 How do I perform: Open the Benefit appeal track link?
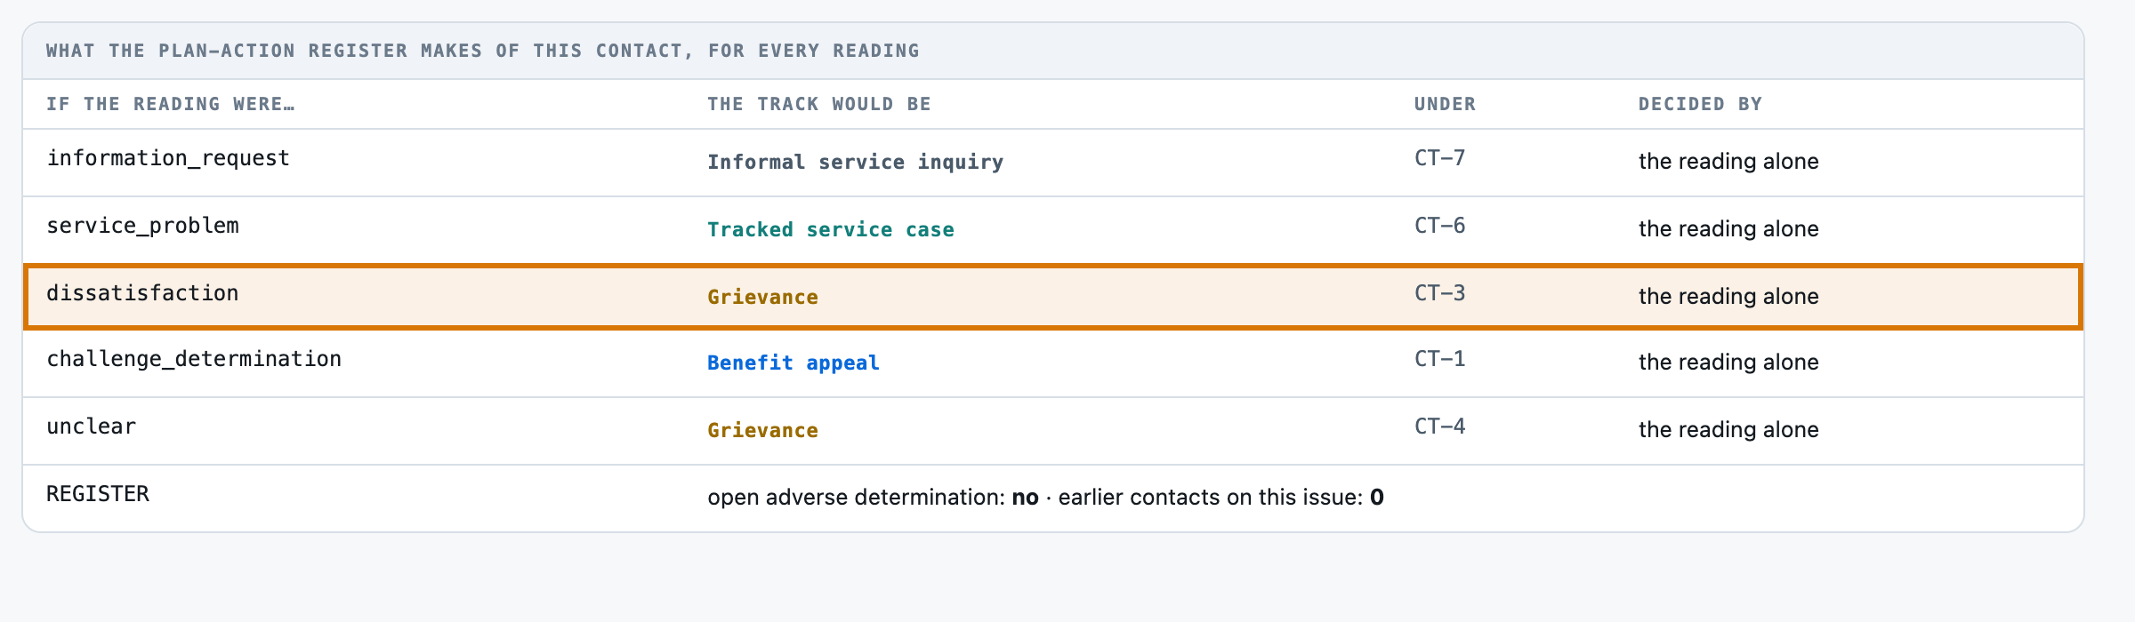794,363
